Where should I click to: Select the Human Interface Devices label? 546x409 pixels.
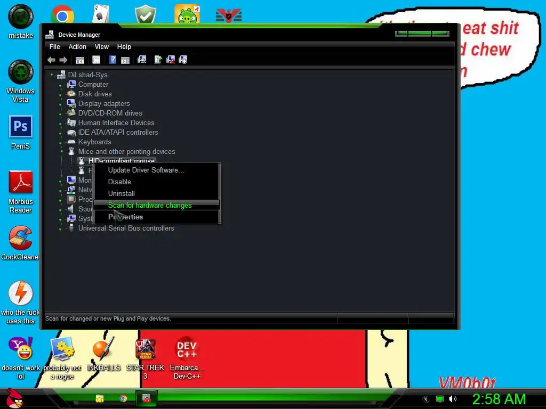click(x=116, y=123)
